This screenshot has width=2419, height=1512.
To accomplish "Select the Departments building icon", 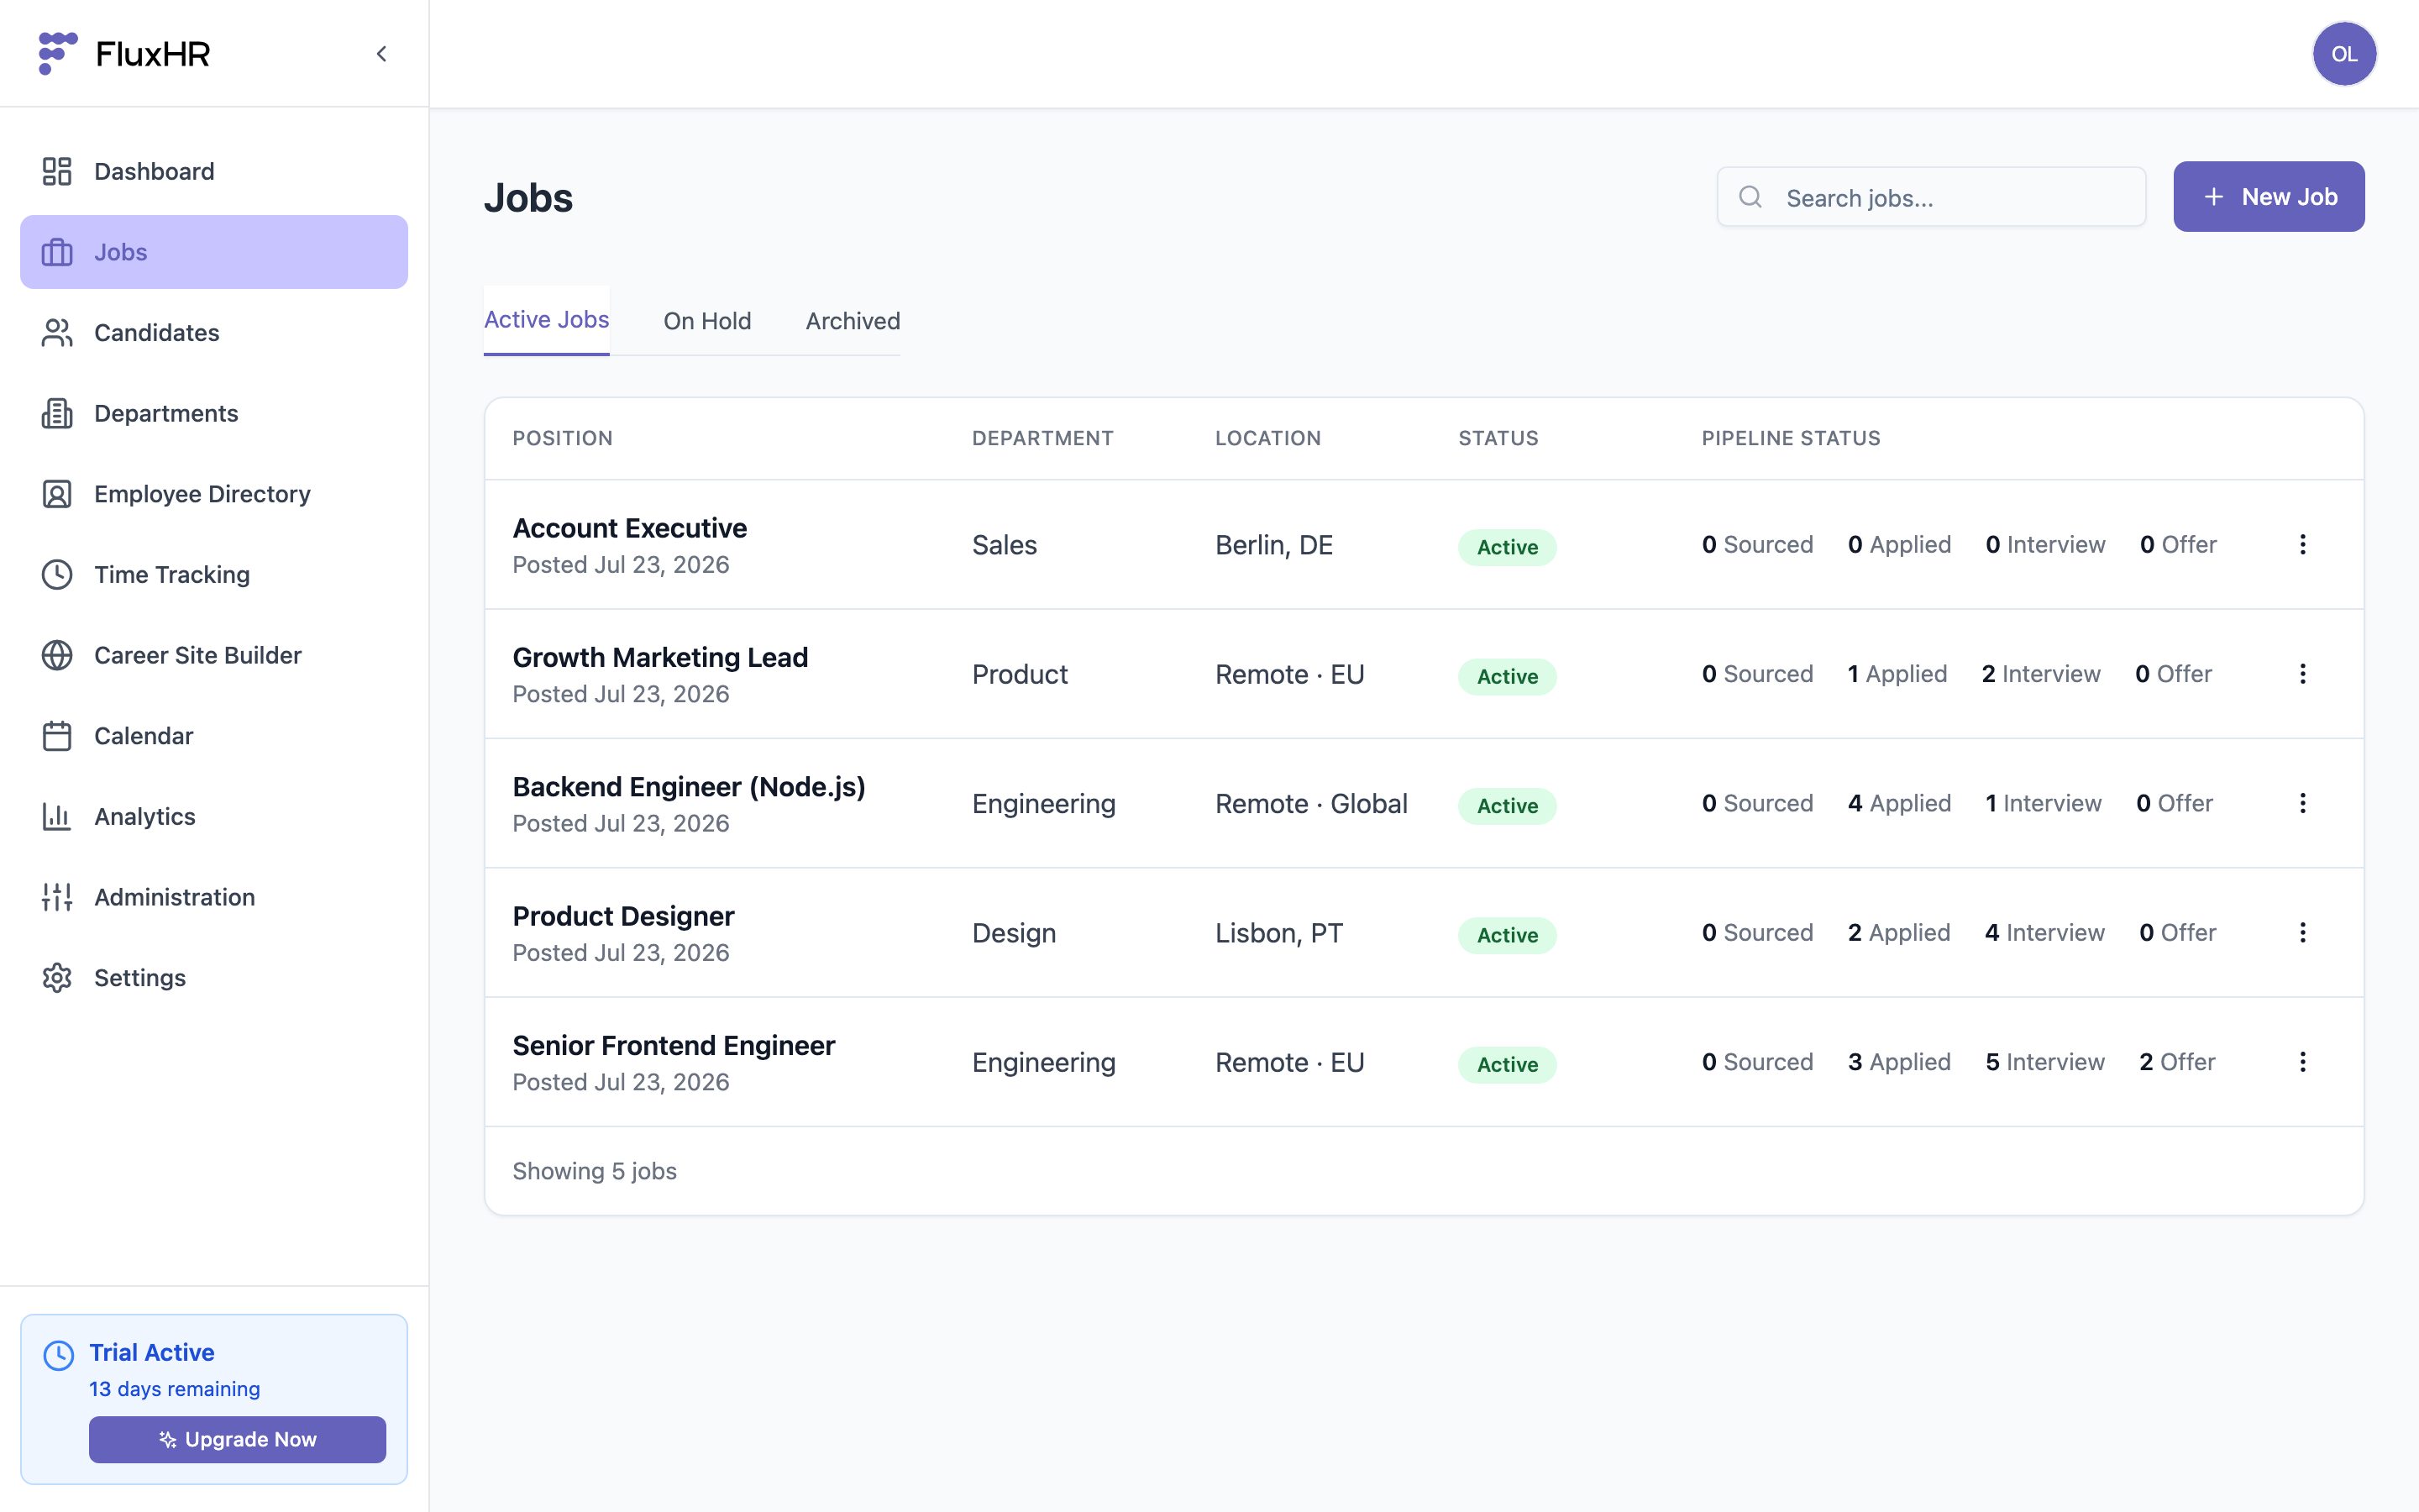I will tap(57, 413).
